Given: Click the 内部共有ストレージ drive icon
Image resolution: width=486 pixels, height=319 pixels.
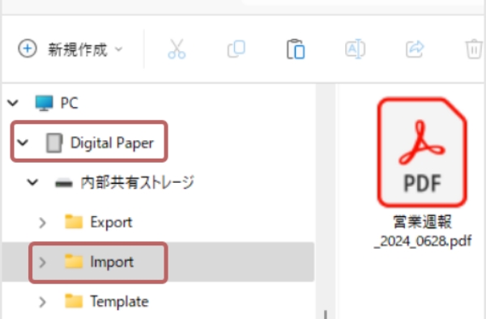Looking at the screenshot, I should pyautogui.click(x=63, y=184).
